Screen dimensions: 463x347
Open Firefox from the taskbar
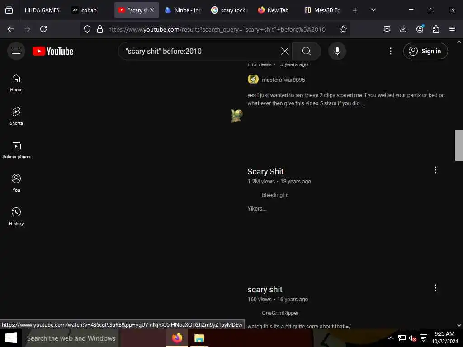pos(177,338)
